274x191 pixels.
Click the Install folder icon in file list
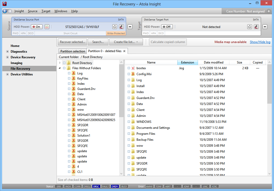click(133, 86)
